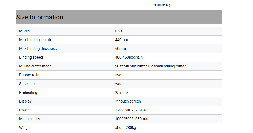Click the Side glue yes value
The image size is (253, 133).
click(118, 84)
